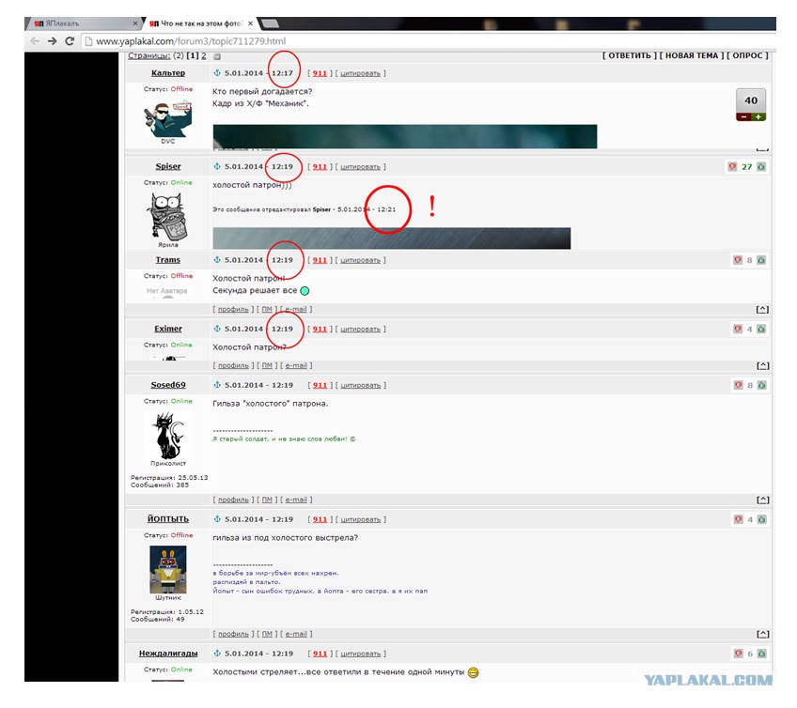Upvote Нежданигады's post rated 6
The height and width of the screenshot is (708, 797).
tap(761, 654)
